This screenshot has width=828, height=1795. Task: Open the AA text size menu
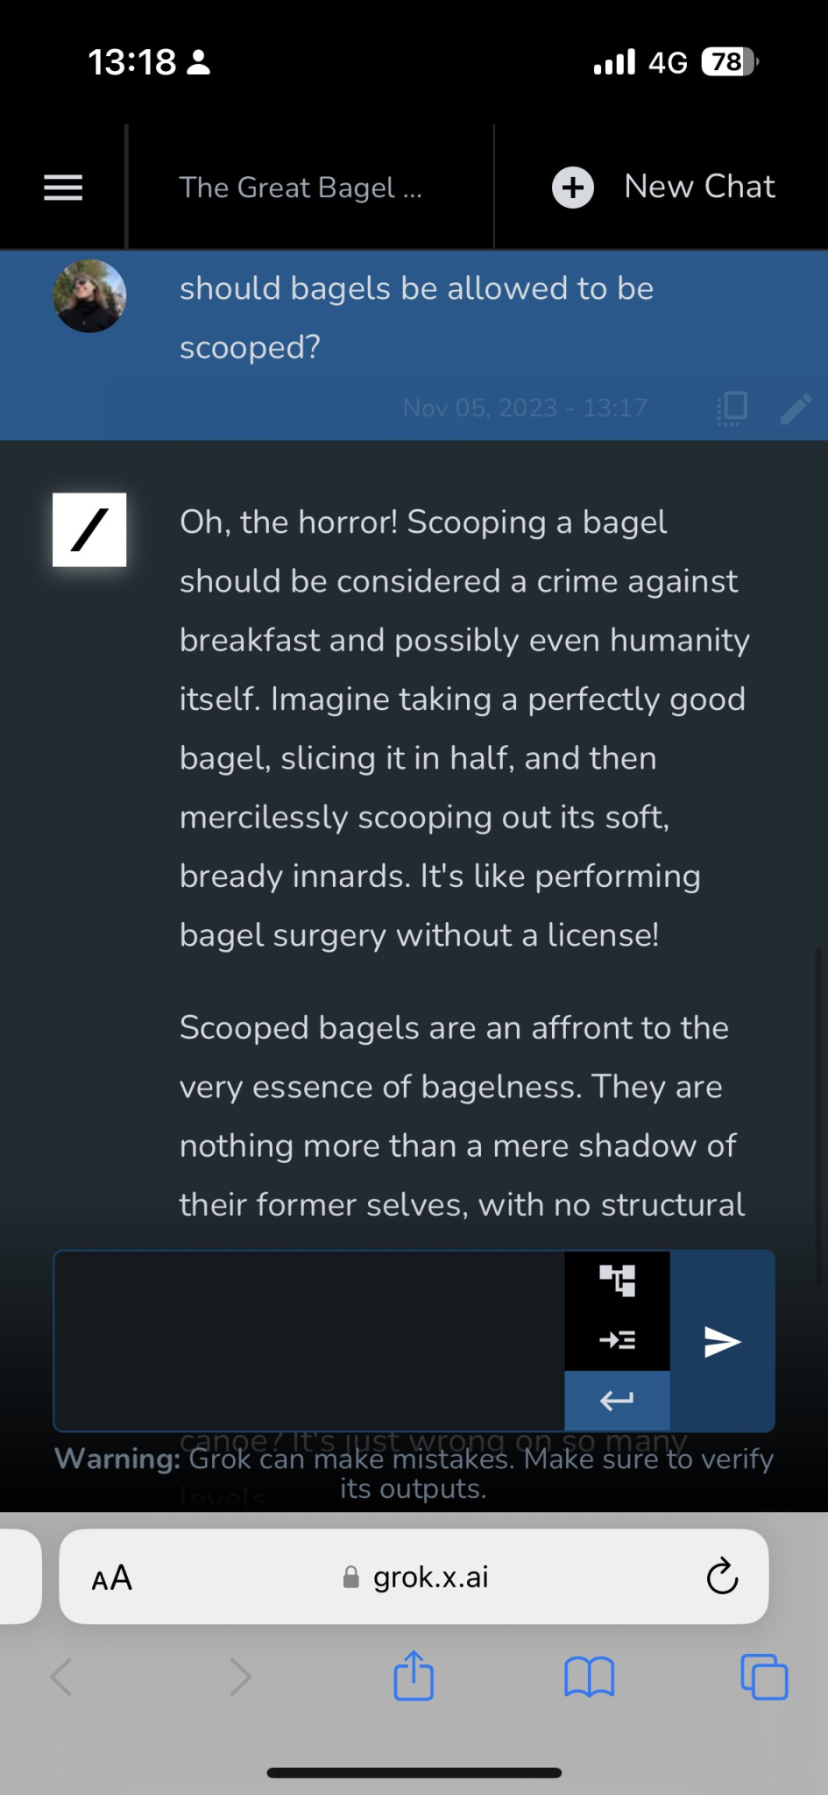tap(112, 1579)
